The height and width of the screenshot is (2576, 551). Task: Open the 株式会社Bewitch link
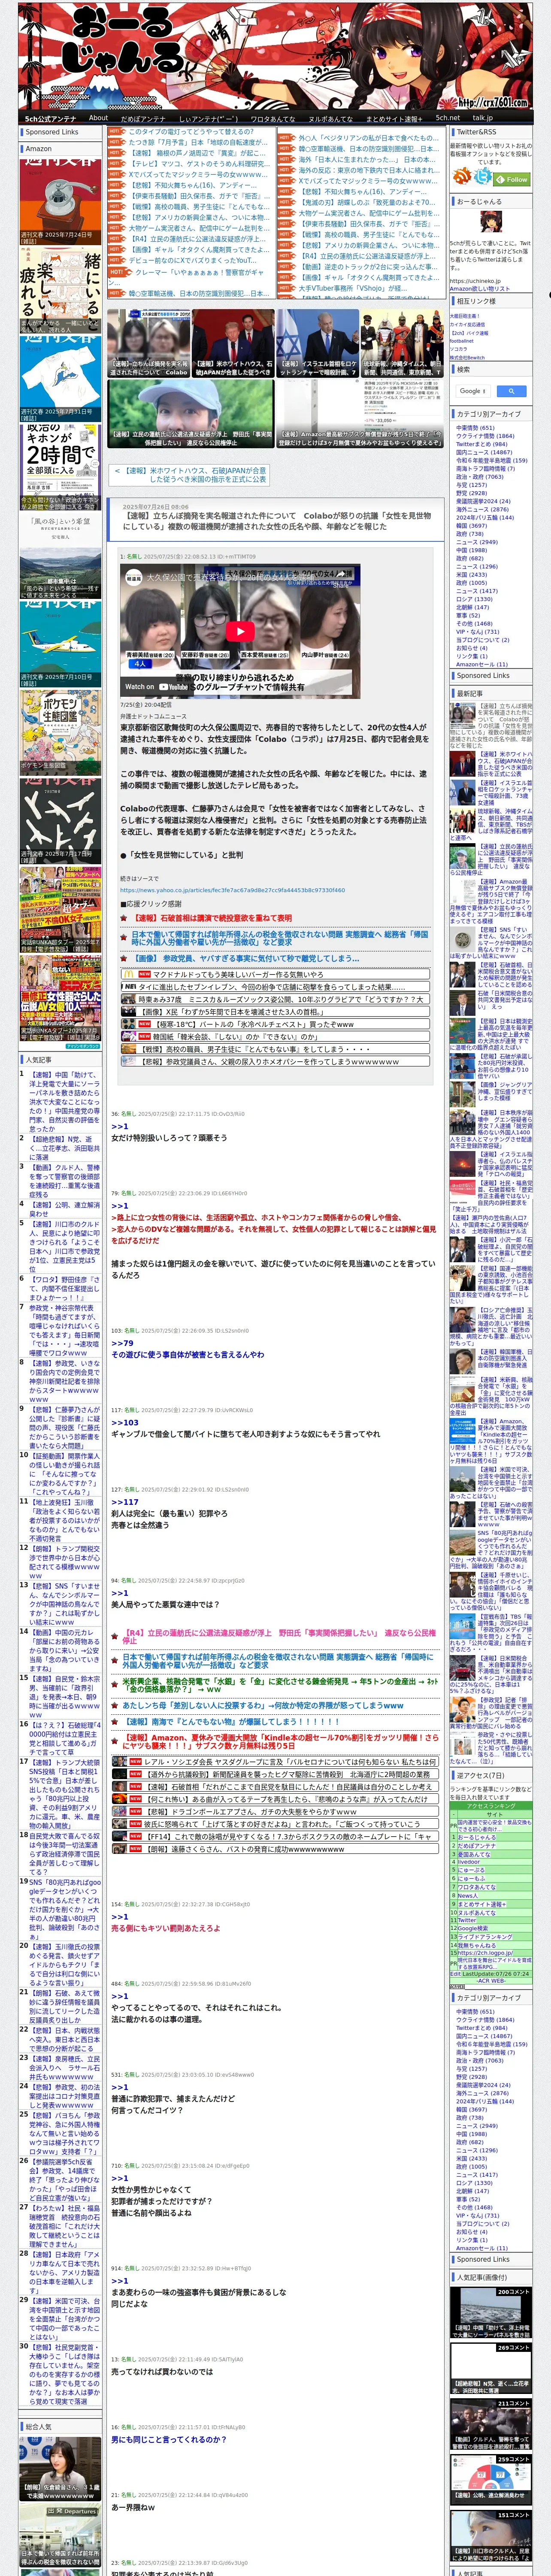click(467, 357)
